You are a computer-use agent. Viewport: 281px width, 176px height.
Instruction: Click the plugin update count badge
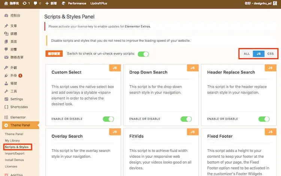[x=20, y=76]
